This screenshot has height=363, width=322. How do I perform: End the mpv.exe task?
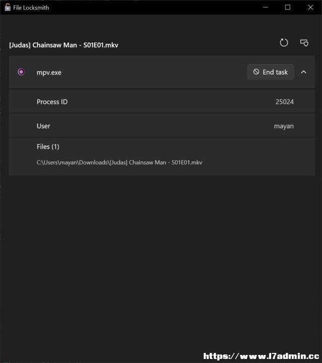270,72
